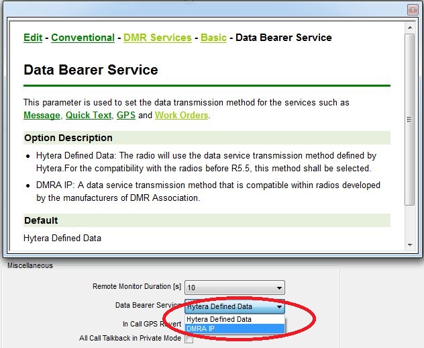Follow the Quick Text link
The height and width of the screenshot is (348, 424).
point(88,116)
